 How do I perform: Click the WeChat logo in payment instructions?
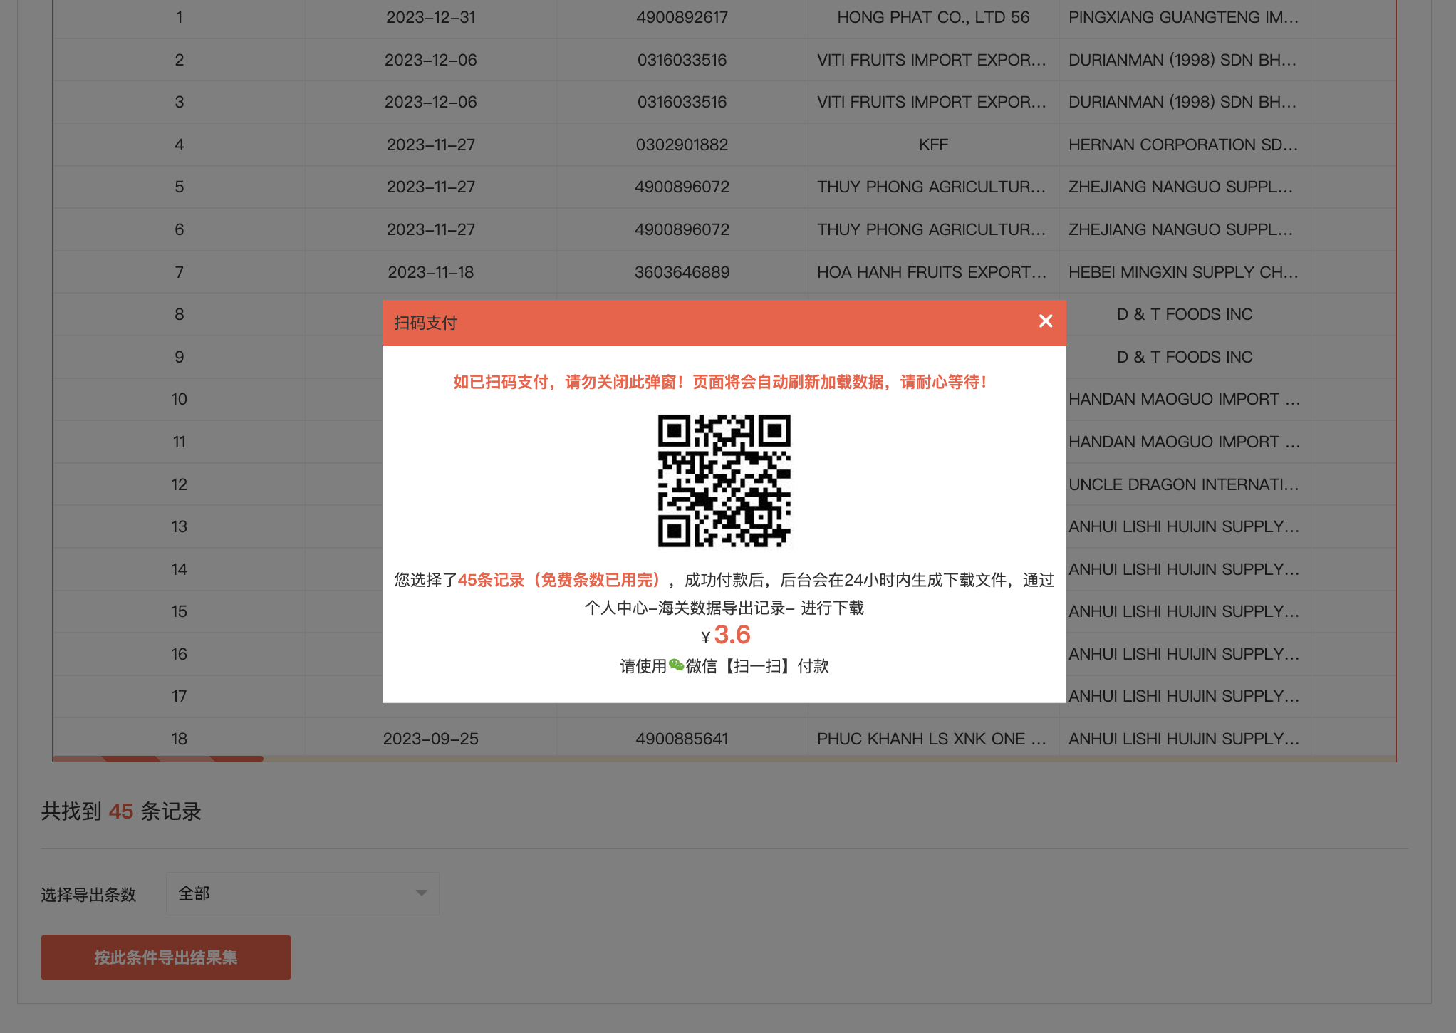676,665
